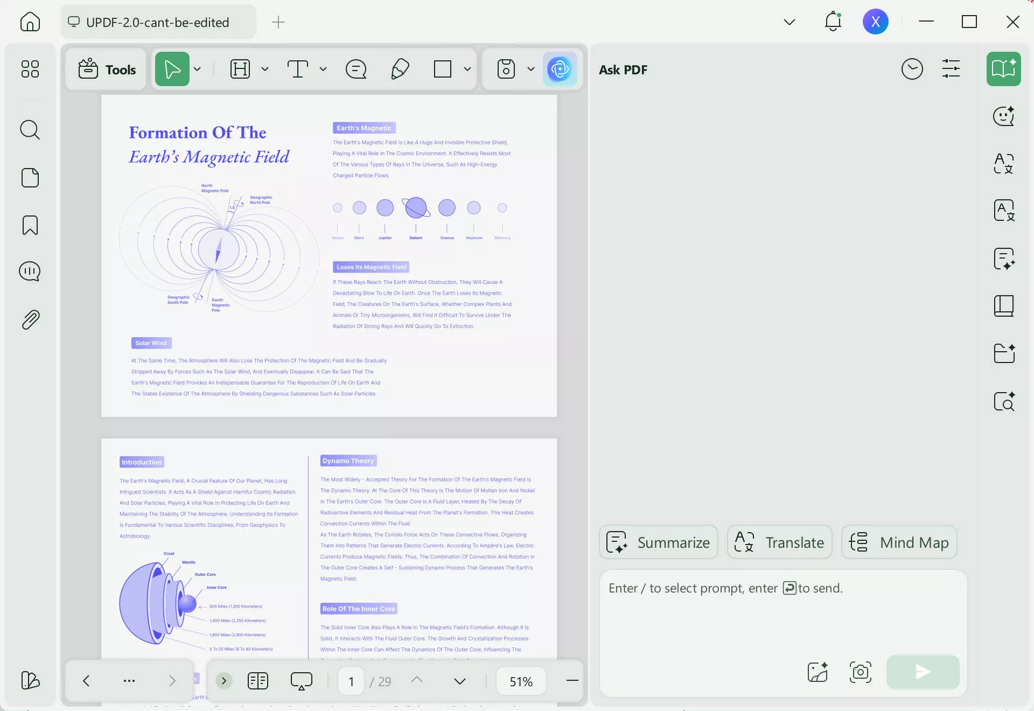The image size is (1034, 711).
Task: Open the search panel in sidebar
Action: click(30, 130)
